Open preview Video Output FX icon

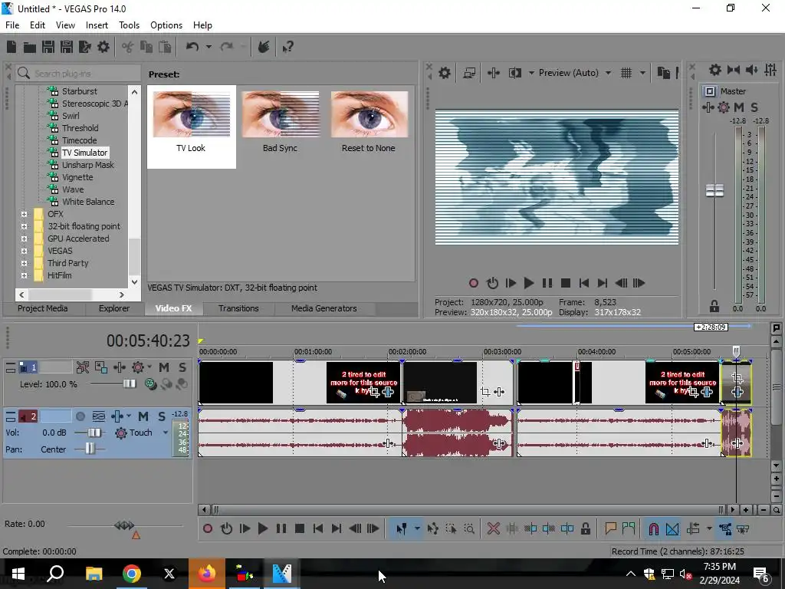click(x=494, y=73)
